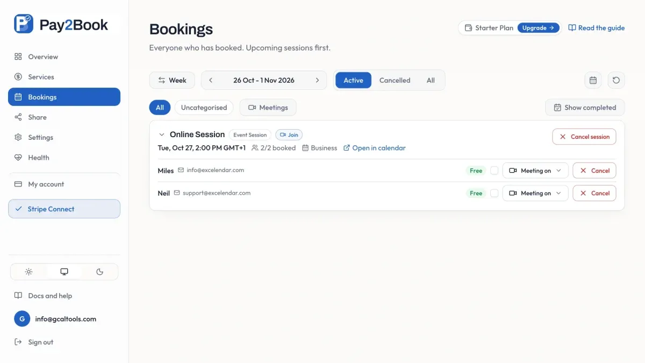
Task: Go to Services in sidebar
Action: (64, 77)
